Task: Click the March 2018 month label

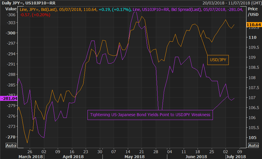Action: coord(30,157)
